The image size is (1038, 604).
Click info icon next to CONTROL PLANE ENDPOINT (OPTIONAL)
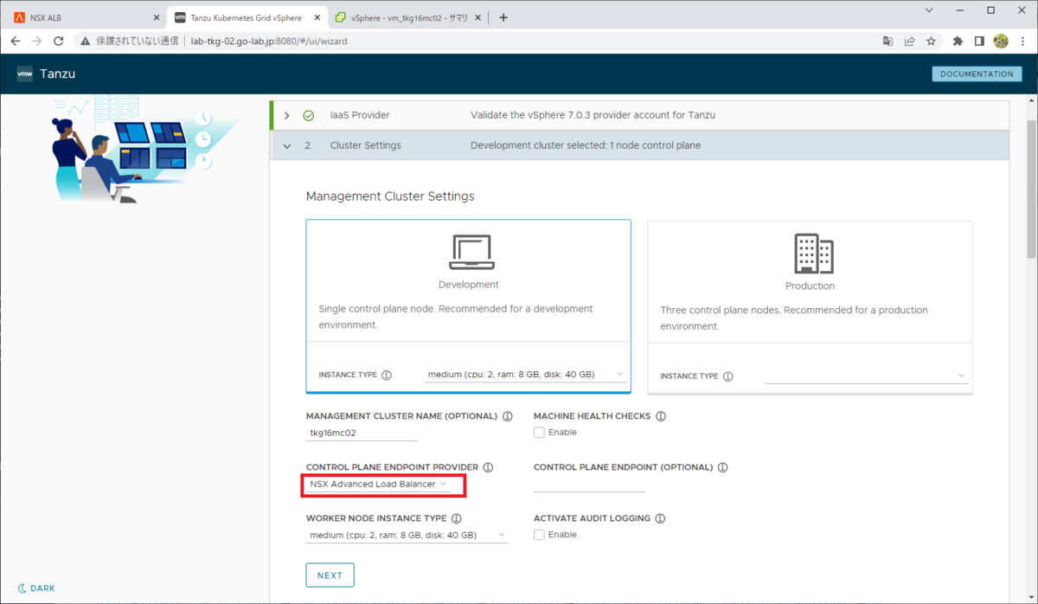(x=722, y=467)
